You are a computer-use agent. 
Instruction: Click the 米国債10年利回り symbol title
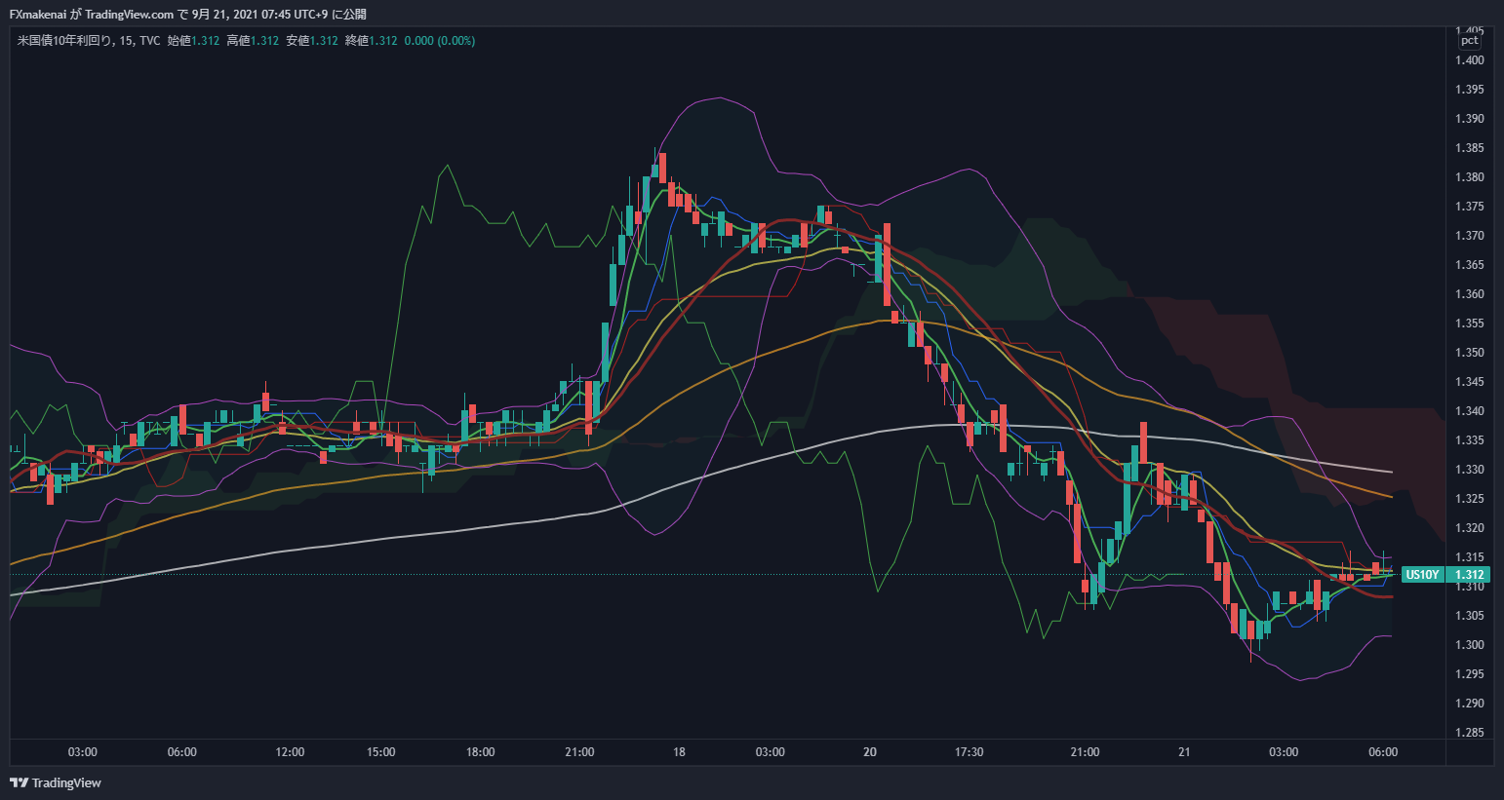point(65,41)
